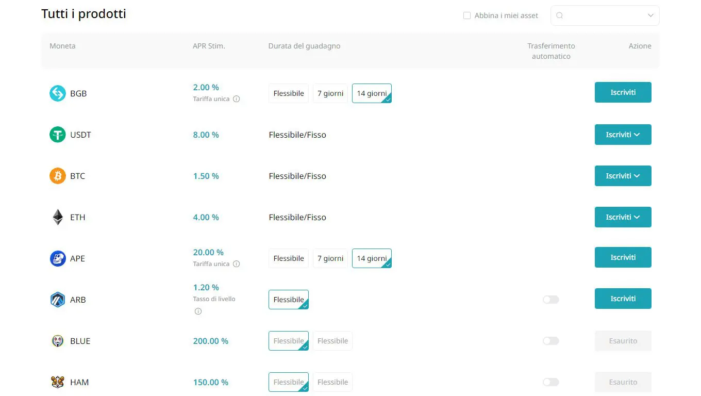Toggle automatic transfer for ARB
701x396 pixels.
tap(550, 300)
